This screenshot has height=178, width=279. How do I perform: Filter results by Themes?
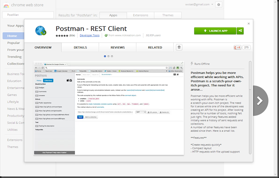[x=168, y=15]
